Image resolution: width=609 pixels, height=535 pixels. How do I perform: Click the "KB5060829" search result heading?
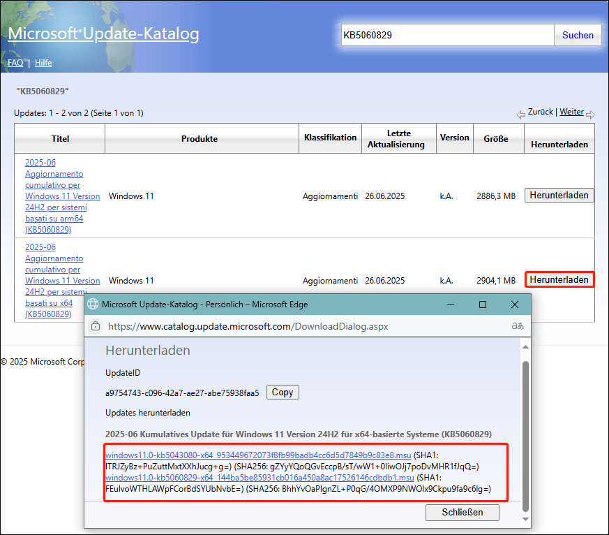click(x=43, y=91)
